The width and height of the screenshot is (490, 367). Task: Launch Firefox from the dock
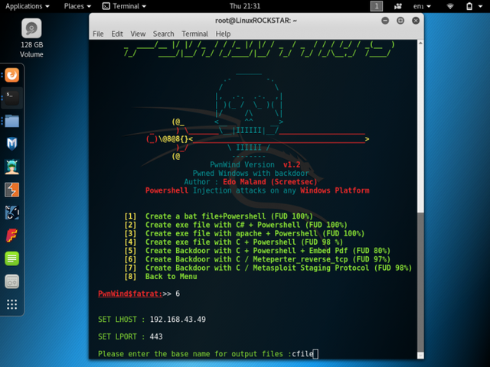tap(12, 75)
